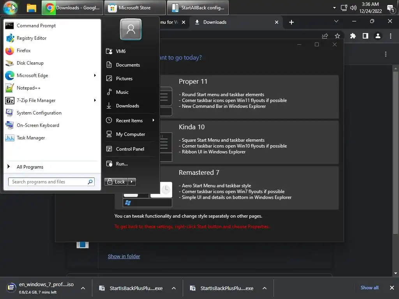
Task: Click the user account picture in the Start menu
Action: (131, 30)
